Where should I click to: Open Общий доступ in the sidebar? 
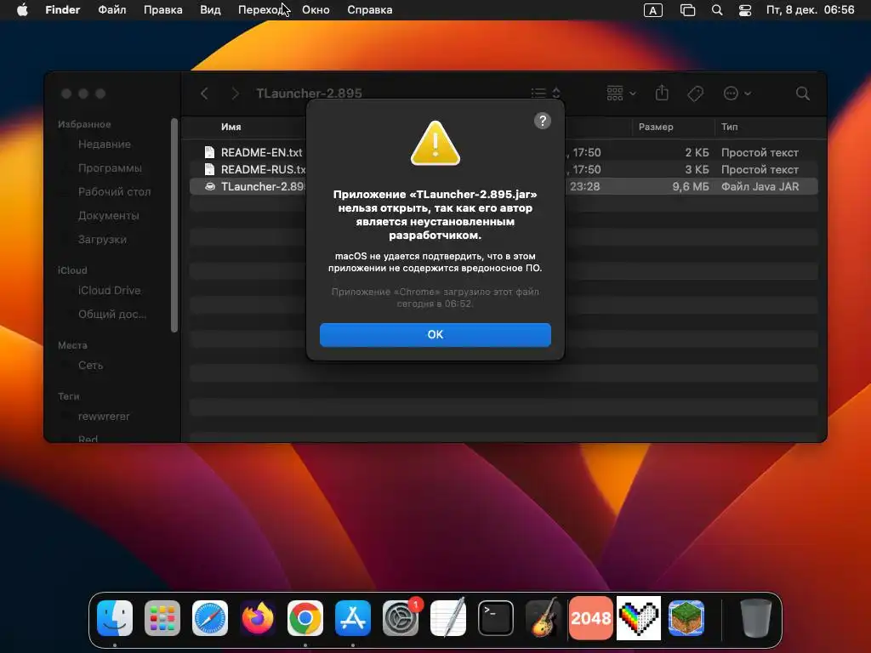[111, 315]
